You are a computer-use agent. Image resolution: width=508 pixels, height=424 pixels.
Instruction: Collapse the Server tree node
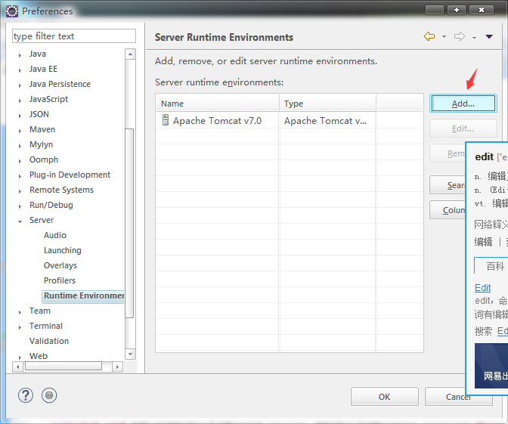[20, 221]
